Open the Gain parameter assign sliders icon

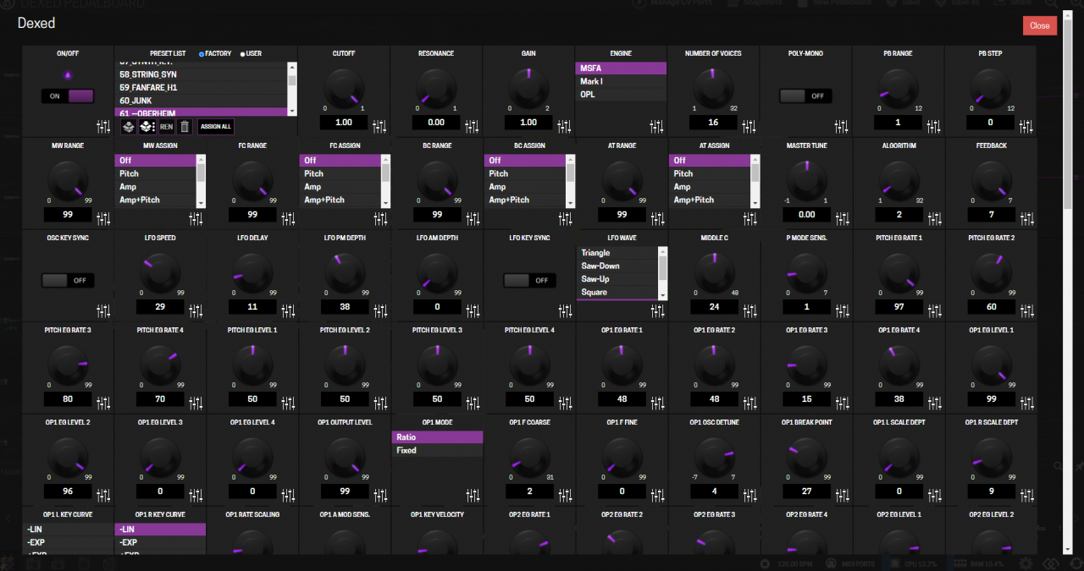coord(565,127)
